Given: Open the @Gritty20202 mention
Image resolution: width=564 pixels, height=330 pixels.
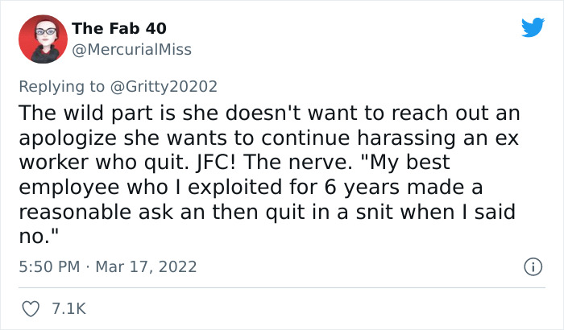Looking at the screenshot, I should 164,87.
